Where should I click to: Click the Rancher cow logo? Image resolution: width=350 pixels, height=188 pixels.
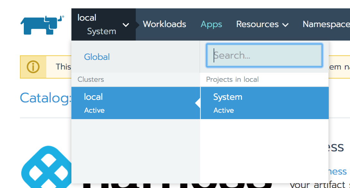[x=42, y=25]
